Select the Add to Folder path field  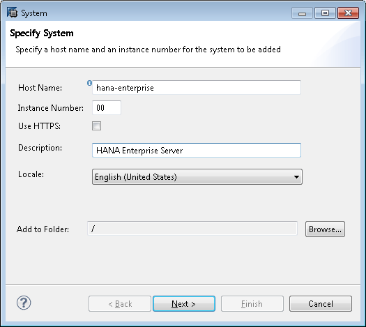coord(192,229)
